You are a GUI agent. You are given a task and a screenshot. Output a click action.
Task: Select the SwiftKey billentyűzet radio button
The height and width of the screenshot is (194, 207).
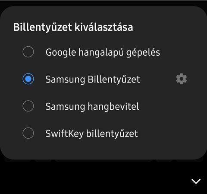pos(28,133)
